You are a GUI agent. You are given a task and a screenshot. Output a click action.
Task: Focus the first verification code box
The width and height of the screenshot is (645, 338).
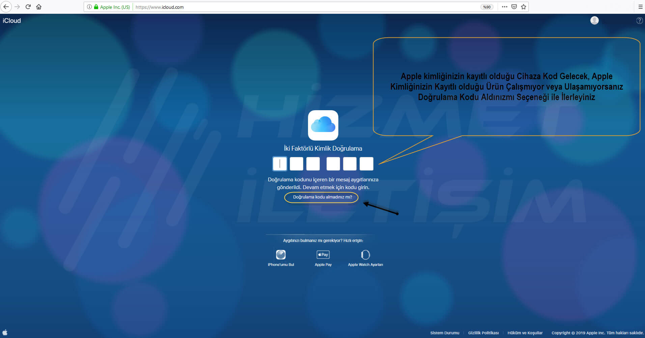point(280,164)
